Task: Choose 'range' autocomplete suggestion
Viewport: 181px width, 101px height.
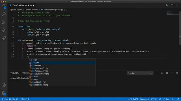Action: click(x=62, y=79)
